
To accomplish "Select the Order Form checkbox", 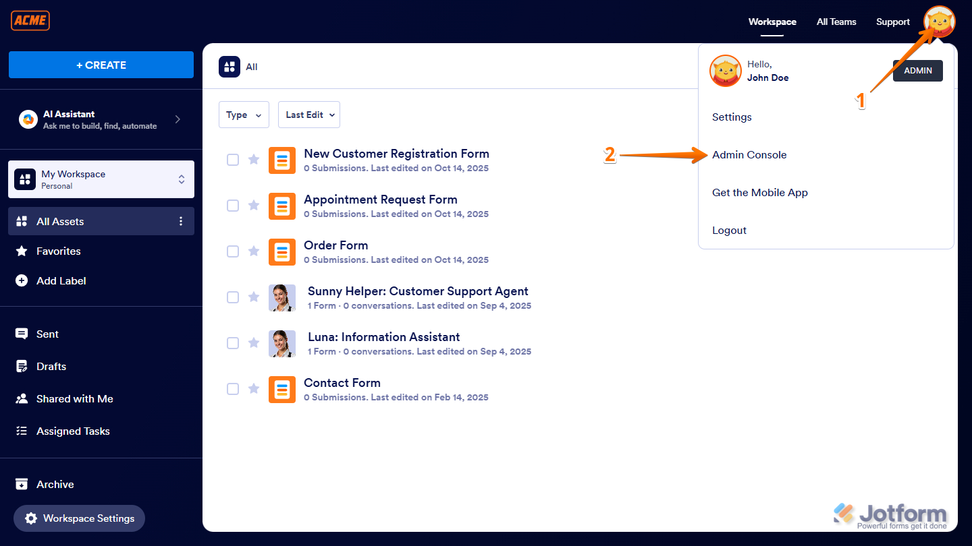I will click(233, 251).
